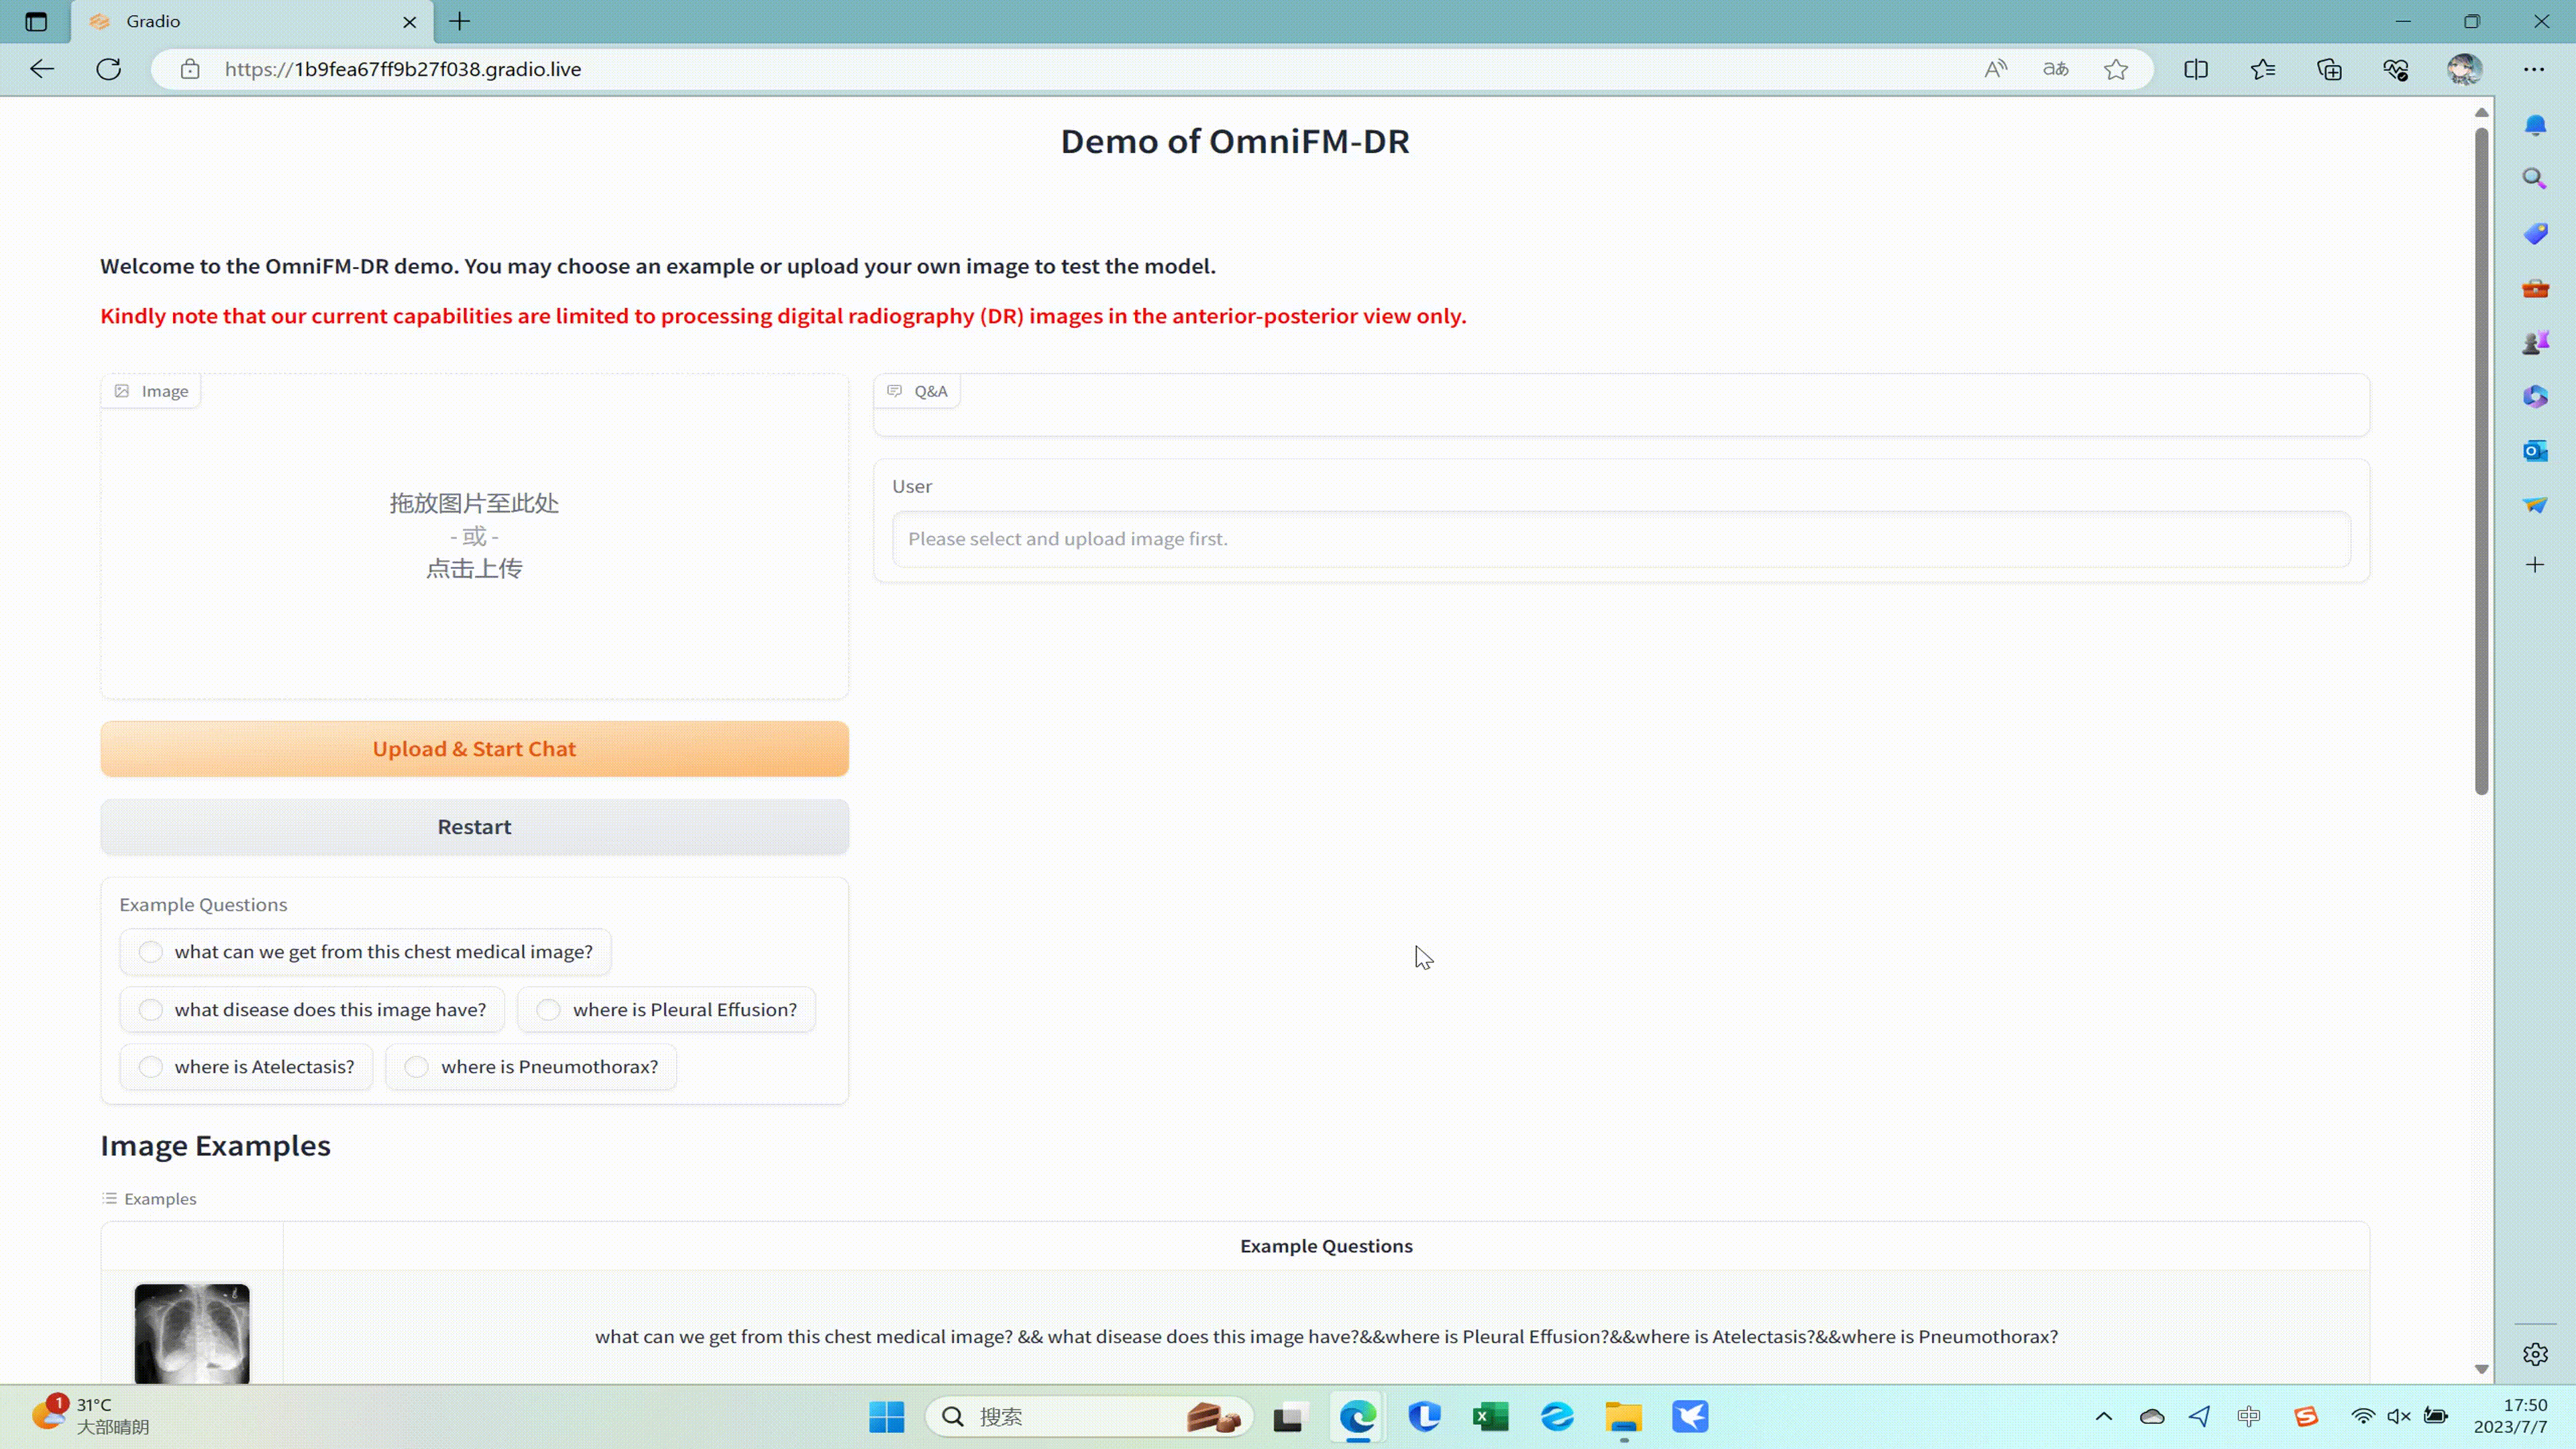The image size is (2576, 1449).
Task: Click the chest X-ray example thumbnail
Action: [x=192, y=1333]
